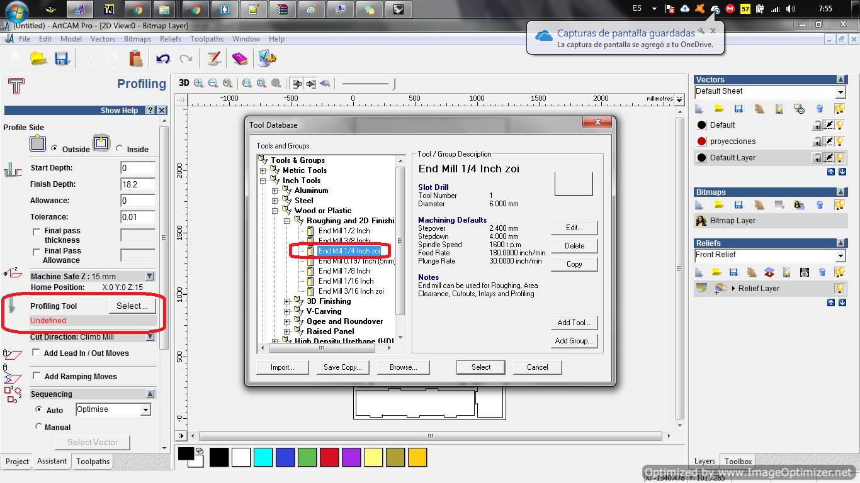Open the Notes notepad-and-pen icon
The image size is (860, 483).
pos(214,58)
